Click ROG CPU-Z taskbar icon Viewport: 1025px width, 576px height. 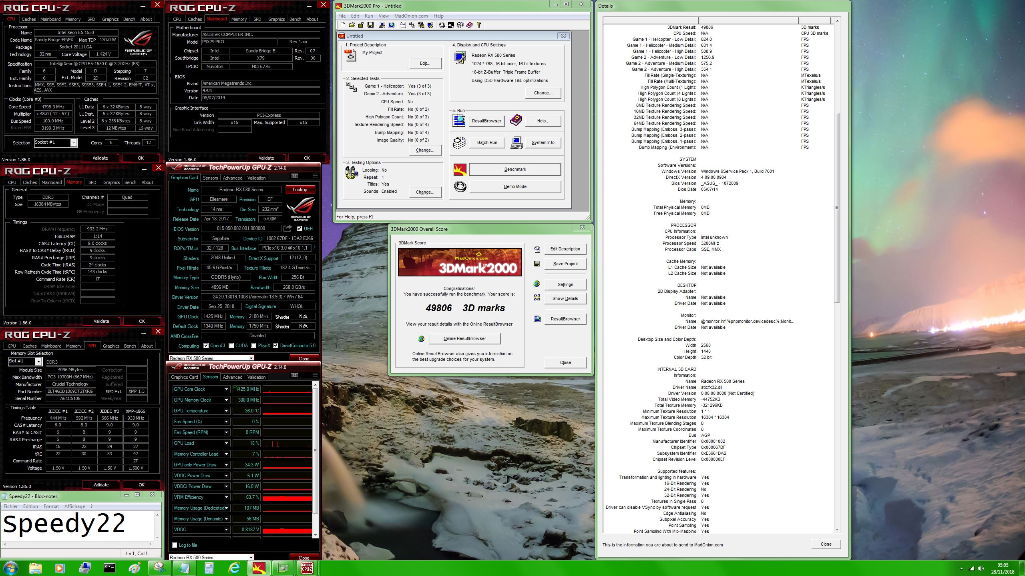[x=307, y=568]
